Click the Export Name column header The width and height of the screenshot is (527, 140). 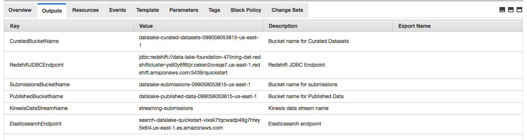click(x=458, y=26)
